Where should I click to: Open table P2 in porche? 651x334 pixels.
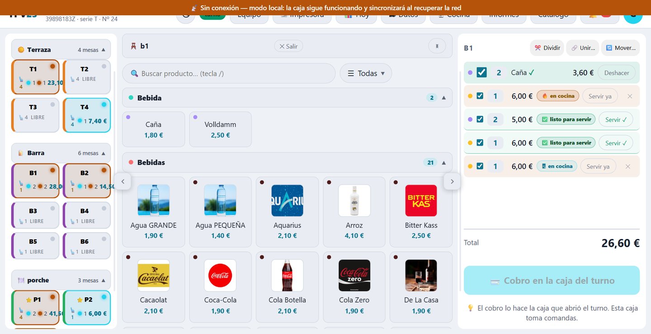pyautogui.click(x=87, y=307)
